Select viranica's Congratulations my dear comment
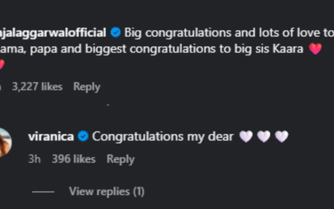This screenshot has height=209, width=334. [x=163, y=136]
